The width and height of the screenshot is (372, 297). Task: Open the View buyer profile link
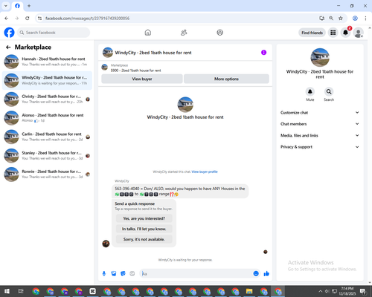pyautogui.click(x=205, y=172)
